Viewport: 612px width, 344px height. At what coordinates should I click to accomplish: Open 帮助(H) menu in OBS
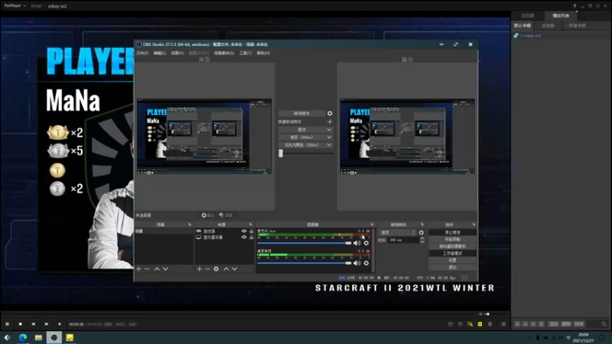point(263,53)
